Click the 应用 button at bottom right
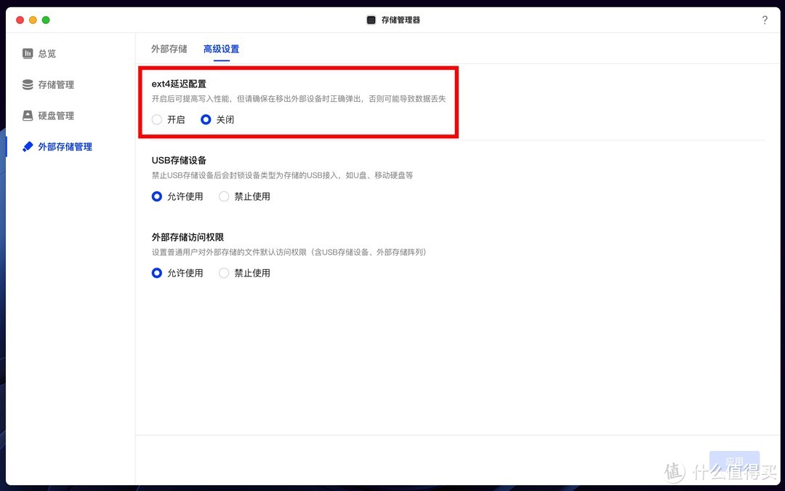This screenshot has height=491, width=785. pyautogui.click(x=735, y=460)
